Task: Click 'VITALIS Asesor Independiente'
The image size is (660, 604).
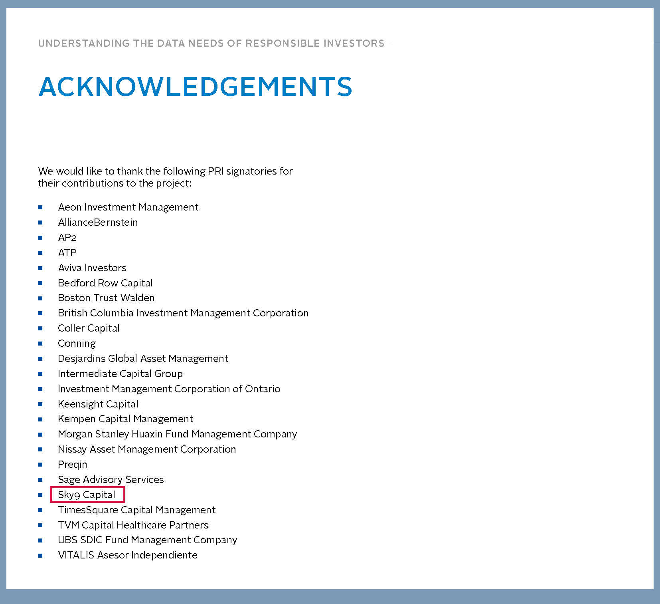Action: coord(128,555)
